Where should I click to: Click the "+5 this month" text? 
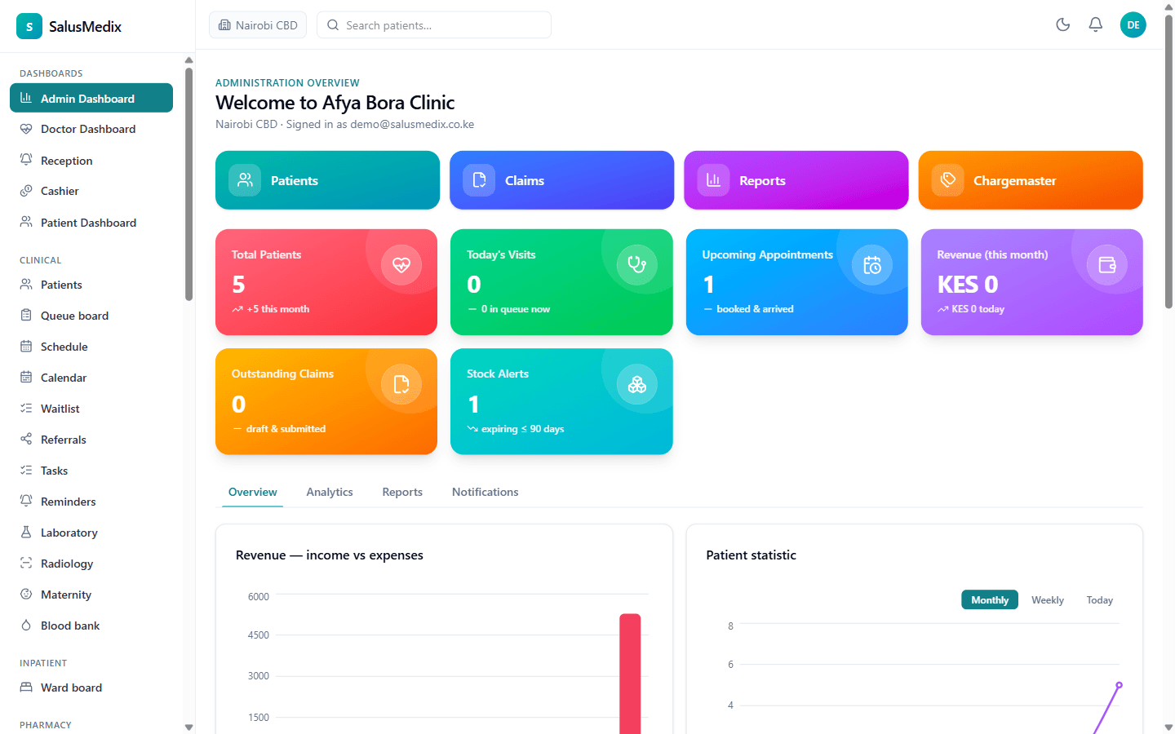click(278, 309)
